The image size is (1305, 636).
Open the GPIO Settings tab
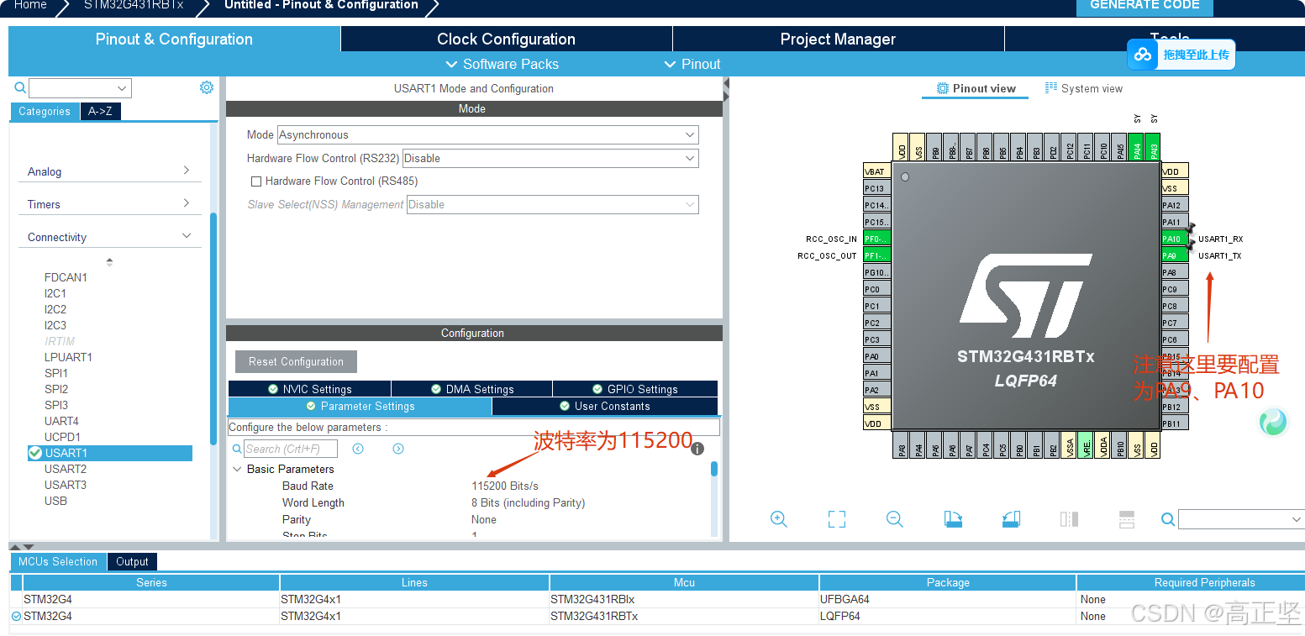[635, 389]
